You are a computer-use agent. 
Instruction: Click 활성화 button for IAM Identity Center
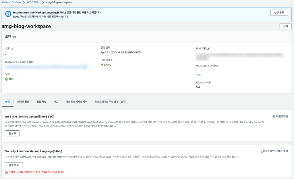click(12, 133)
